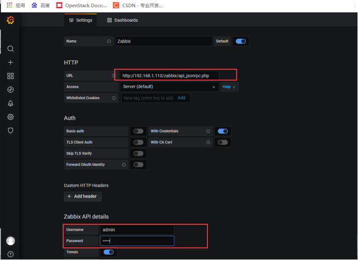Click the With Credentials info icon

208,131
